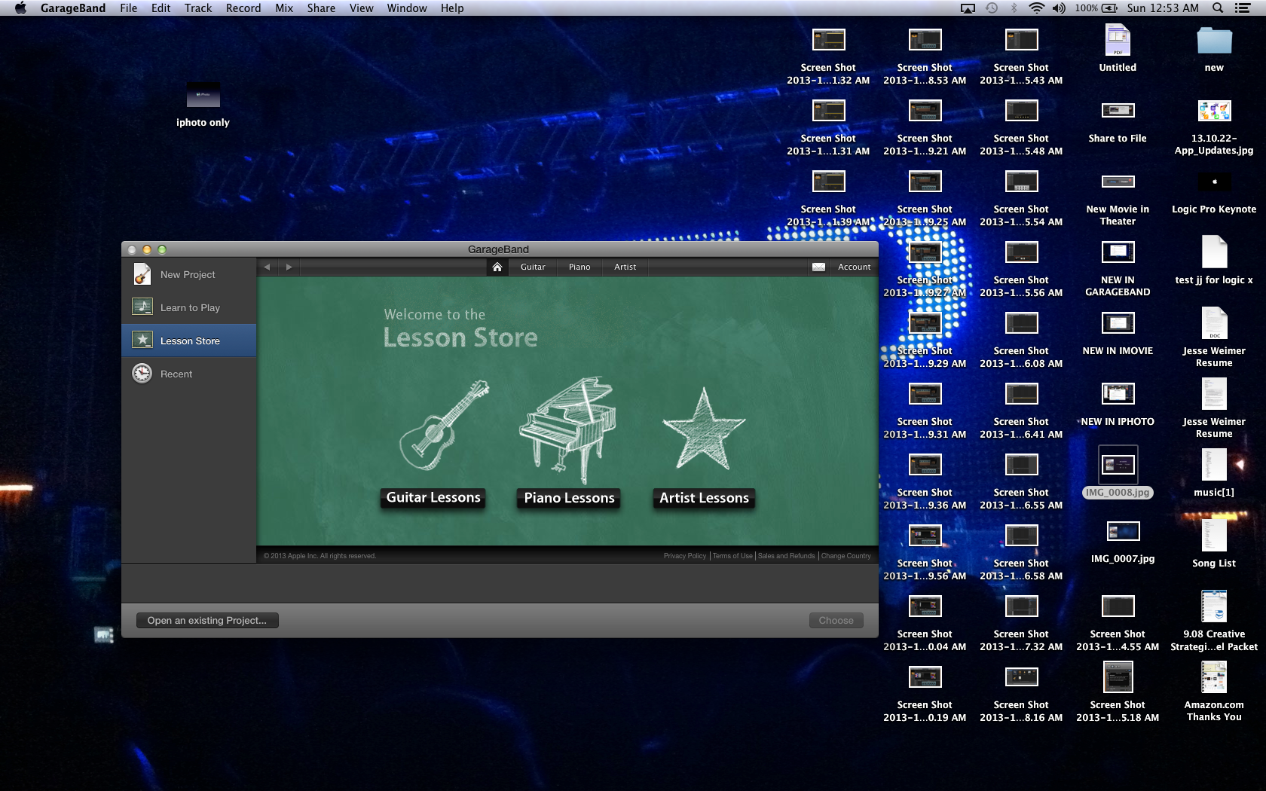
Task: Open the Apple menu
Action: 20,8
